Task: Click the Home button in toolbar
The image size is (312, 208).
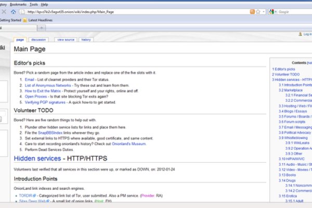Action: point(13,12)
